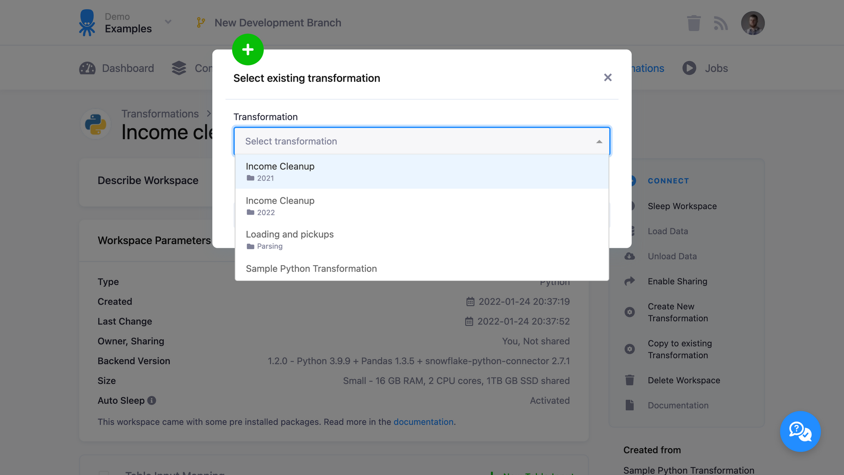This screenshot has width=844, height=475.
Task: Click the trash icon in the top bar
Action: (x=694, y=23)
